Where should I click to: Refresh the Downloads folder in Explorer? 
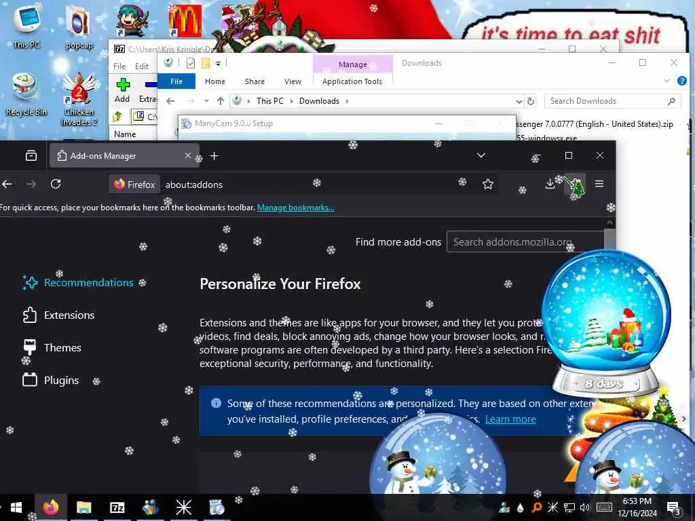531,102
